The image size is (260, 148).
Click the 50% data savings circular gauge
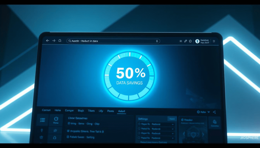point(130,76)
